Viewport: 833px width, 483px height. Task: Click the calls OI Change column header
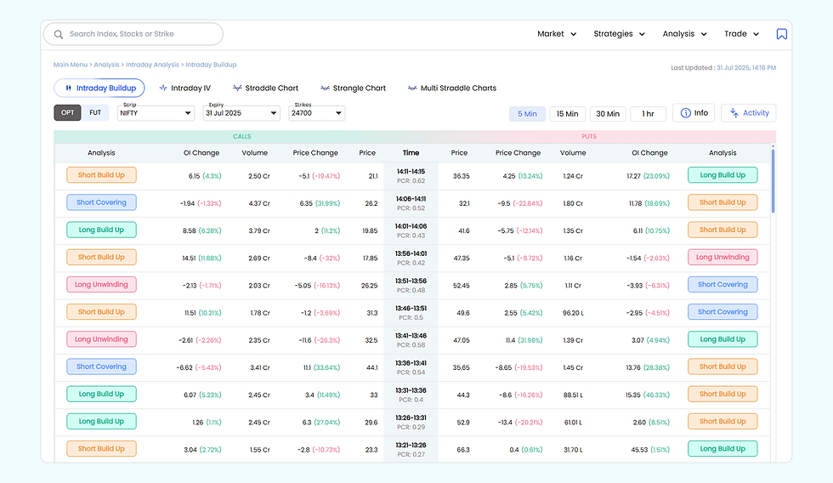(201, 152)
